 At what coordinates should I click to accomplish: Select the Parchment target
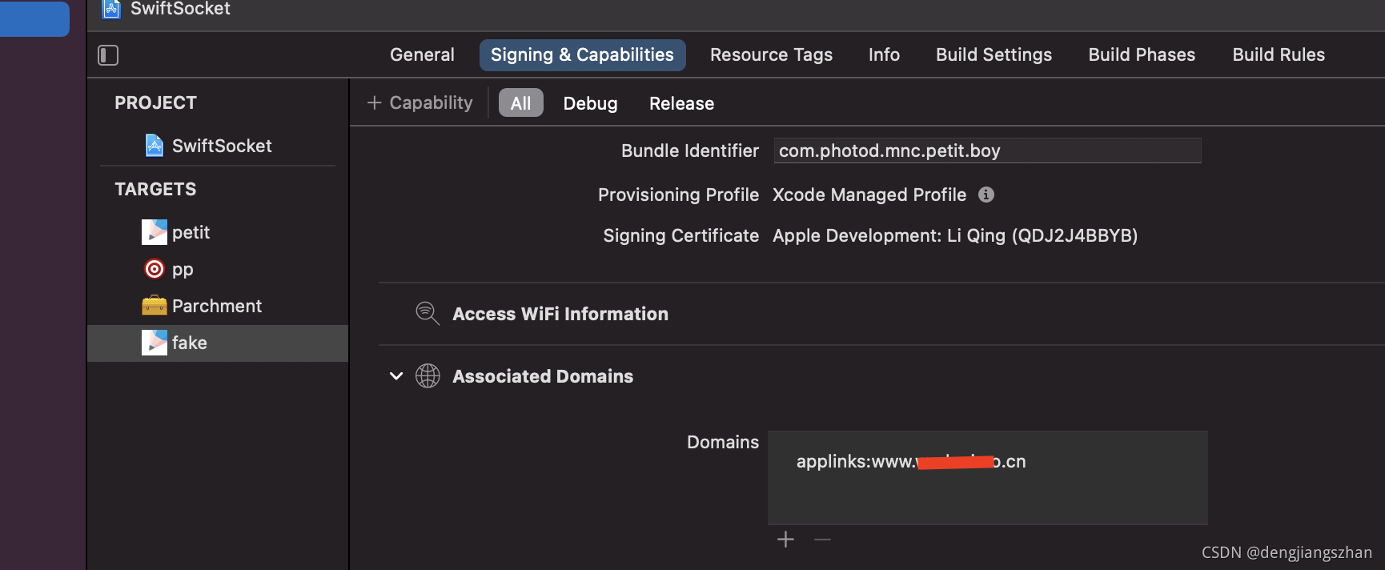(218, 306)
